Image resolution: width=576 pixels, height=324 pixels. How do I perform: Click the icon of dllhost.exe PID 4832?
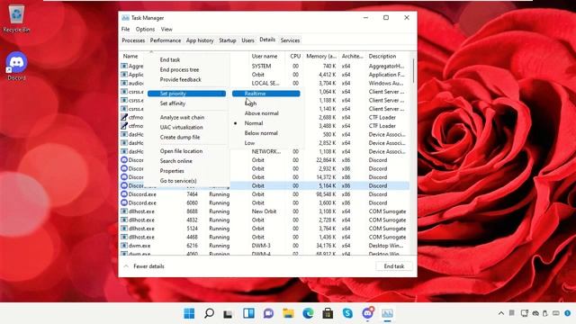[124, 220]
